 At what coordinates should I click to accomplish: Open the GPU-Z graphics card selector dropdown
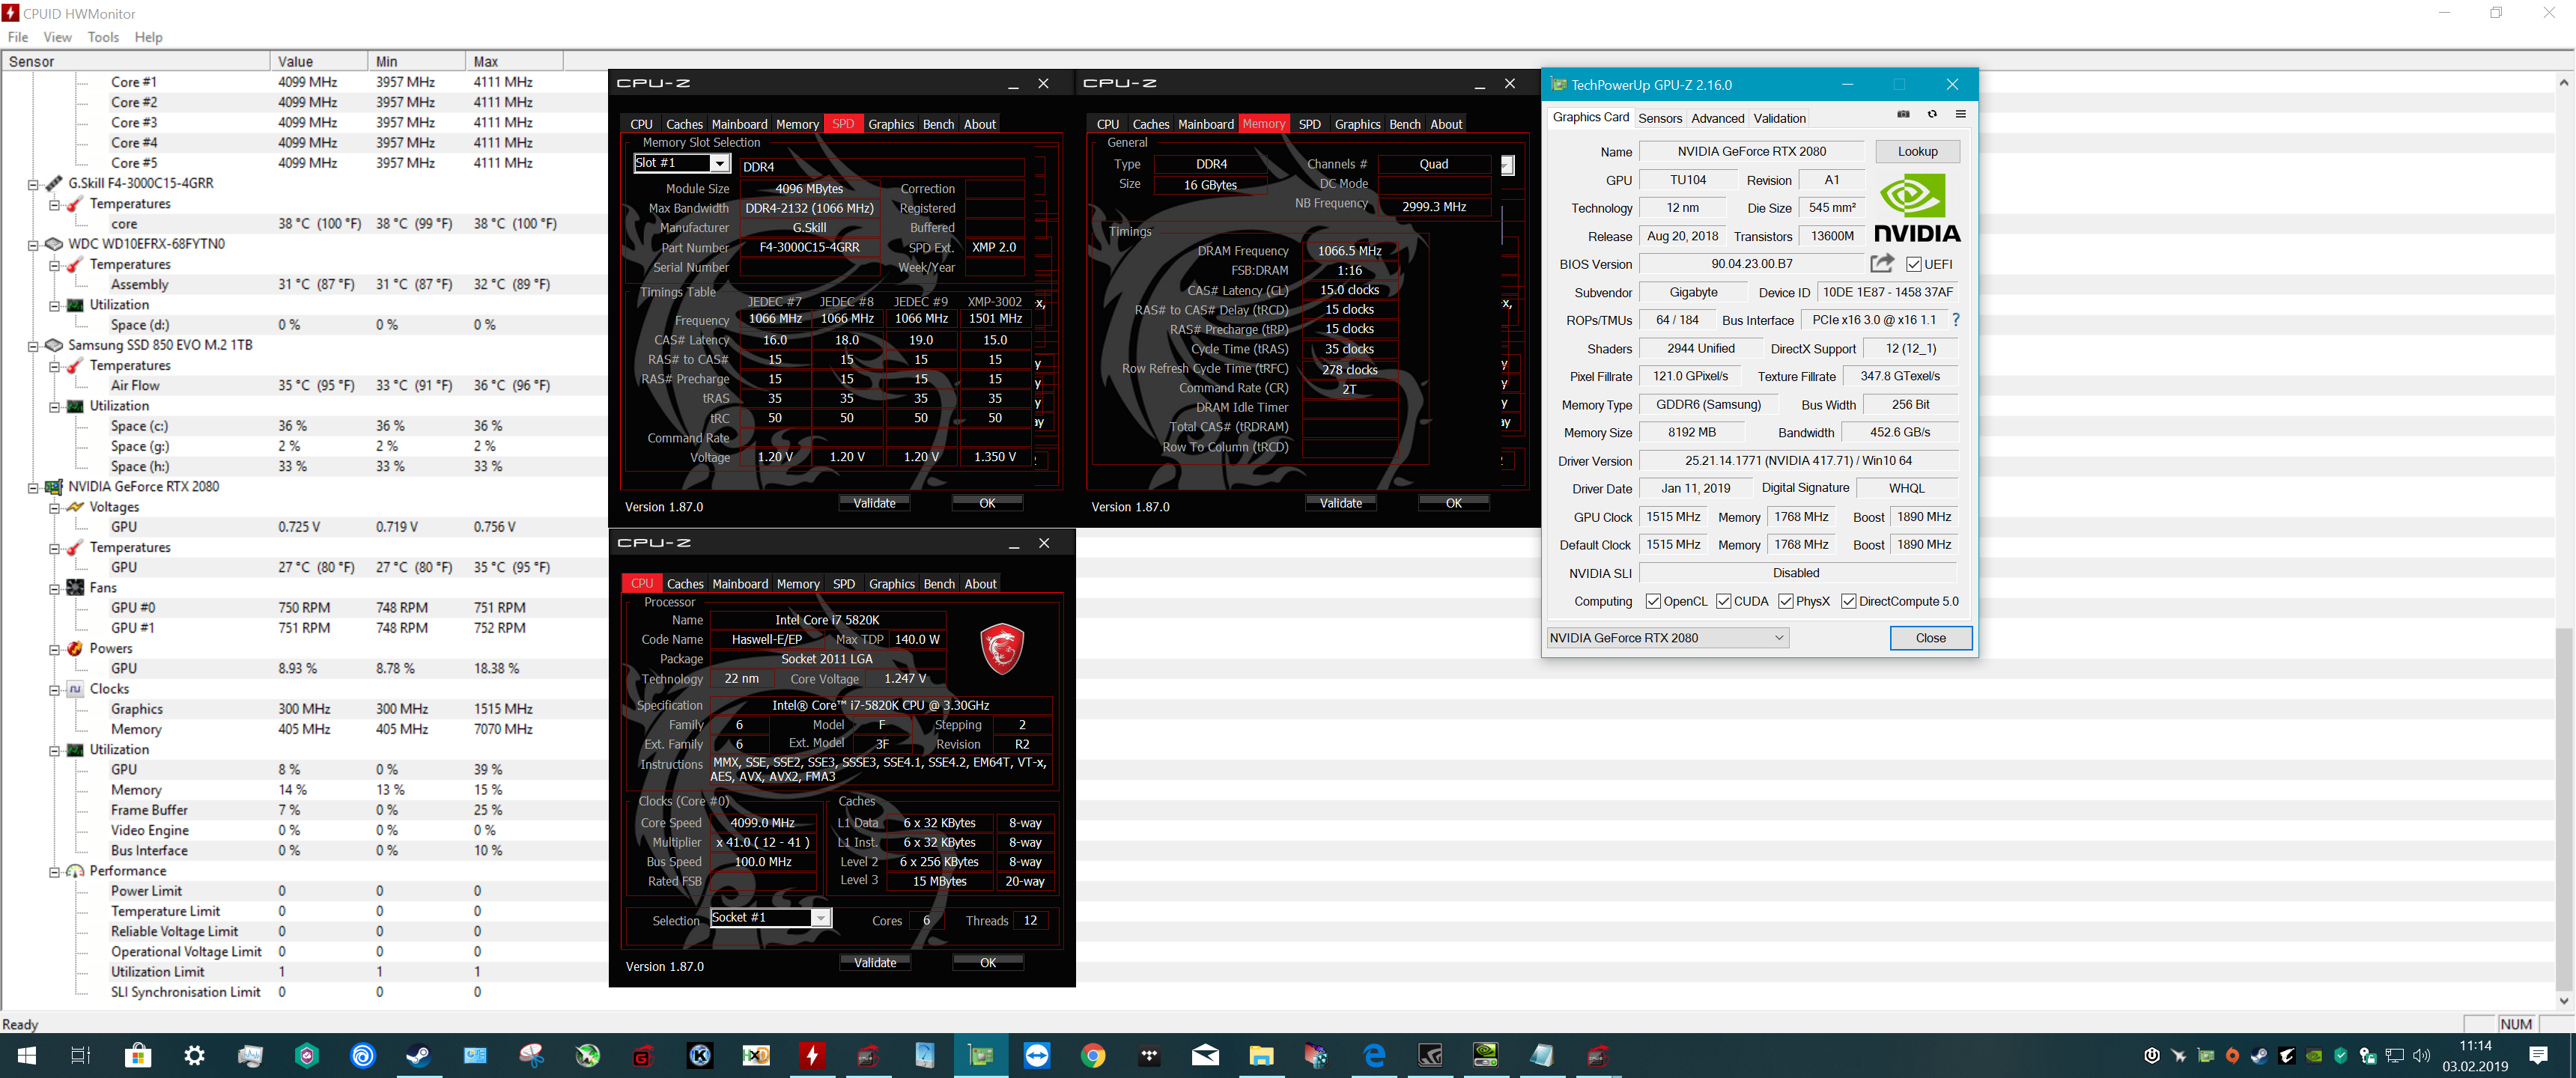(1667, 638)
